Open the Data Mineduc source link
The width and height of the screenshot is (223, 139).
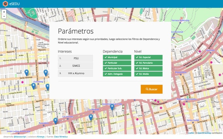(x=61, y=137)
